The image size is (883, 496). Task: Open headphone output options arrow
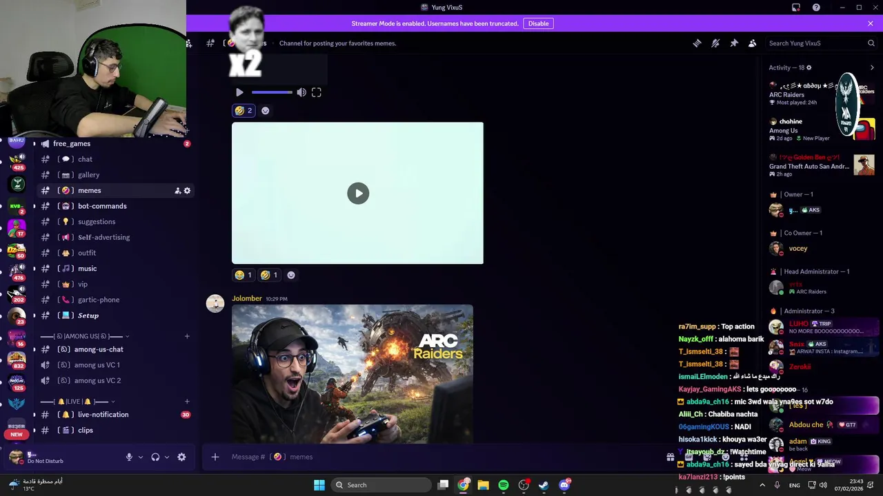tap(166, 457)
